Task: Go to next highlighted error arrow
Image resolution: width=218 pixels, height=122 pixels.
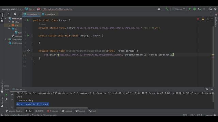Action: click(x=212, y=19)
